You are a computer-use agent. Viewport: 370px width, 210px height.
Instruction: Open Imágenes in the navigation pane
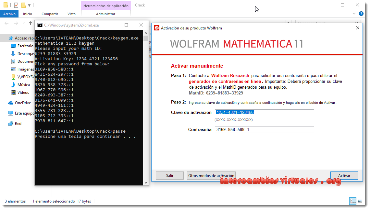tap(23, 69)
